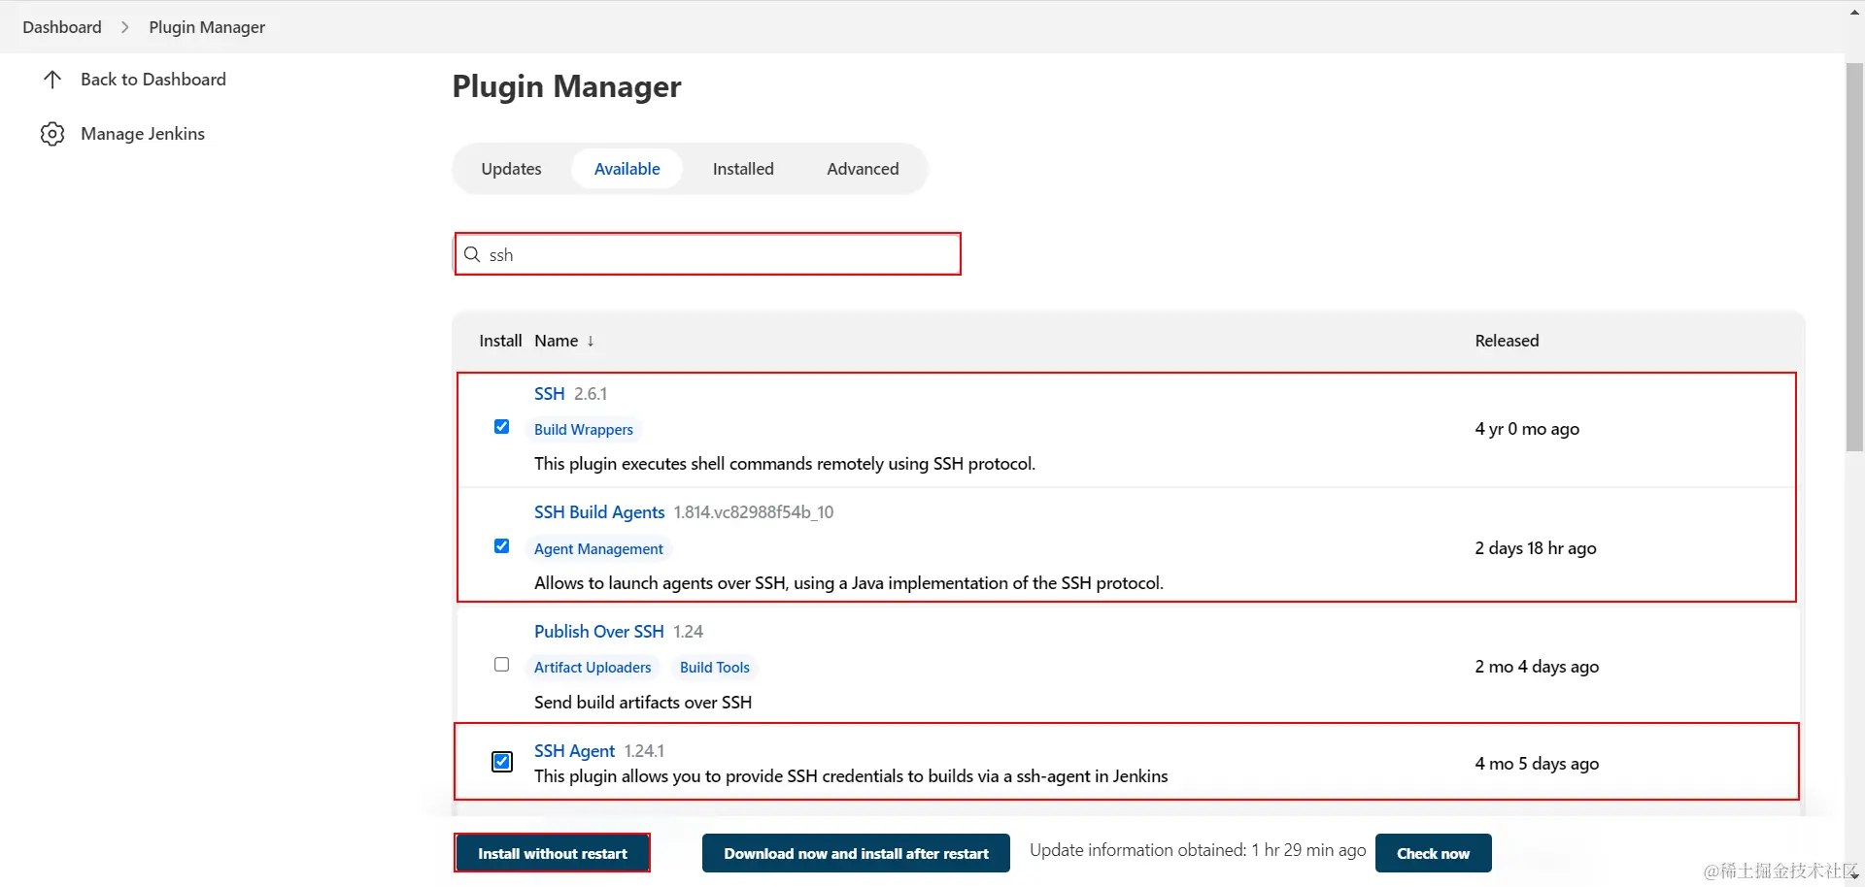Open the Manage Jenkins link
The width and height of the screenshot is (1865, 887).
click(x=143, y=134)
